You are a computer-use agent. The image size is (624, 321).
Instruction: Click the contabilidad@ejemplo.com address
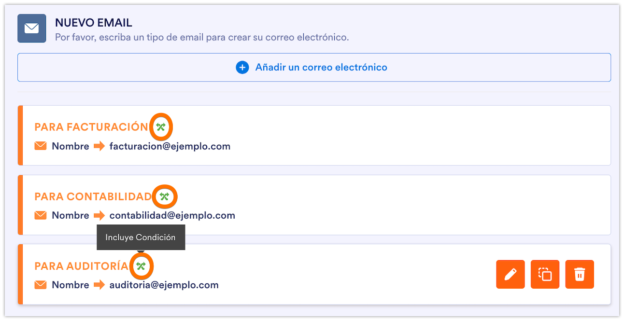tap(172, 215)
